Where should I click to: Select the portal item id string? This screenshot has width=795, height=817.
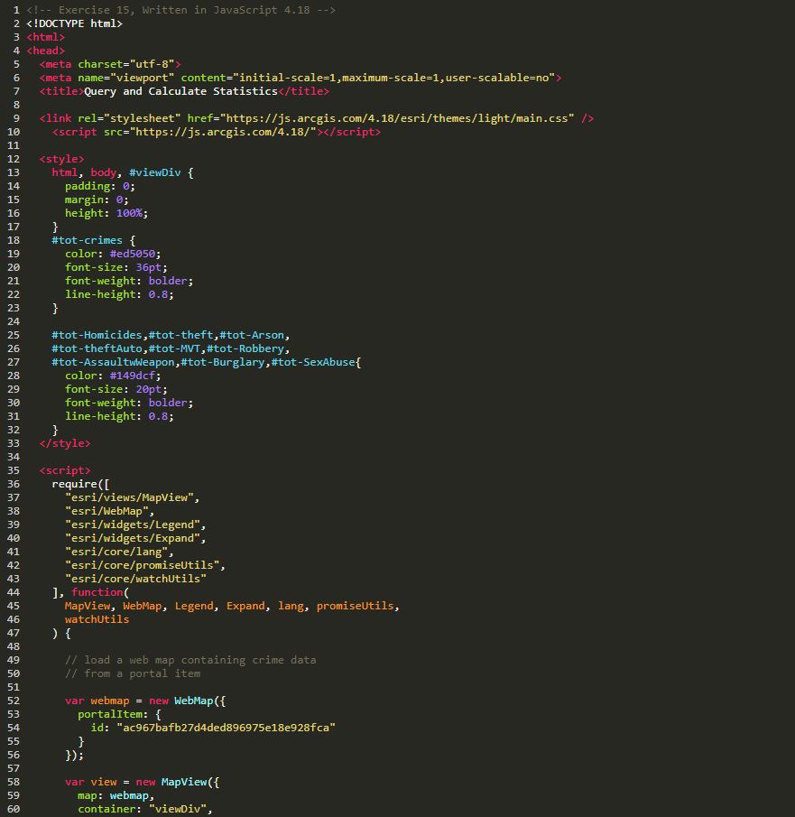(x=226, y=728)
